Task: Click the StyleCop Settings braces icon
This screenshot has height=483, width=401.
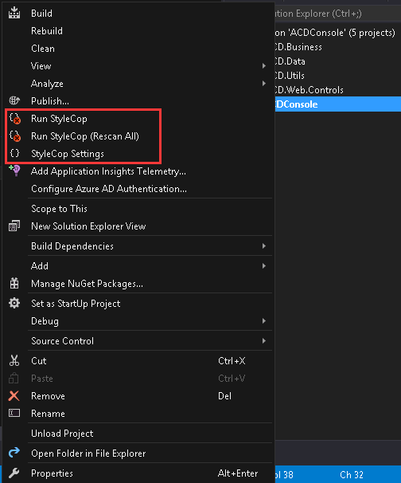Action: click(14, 153)
